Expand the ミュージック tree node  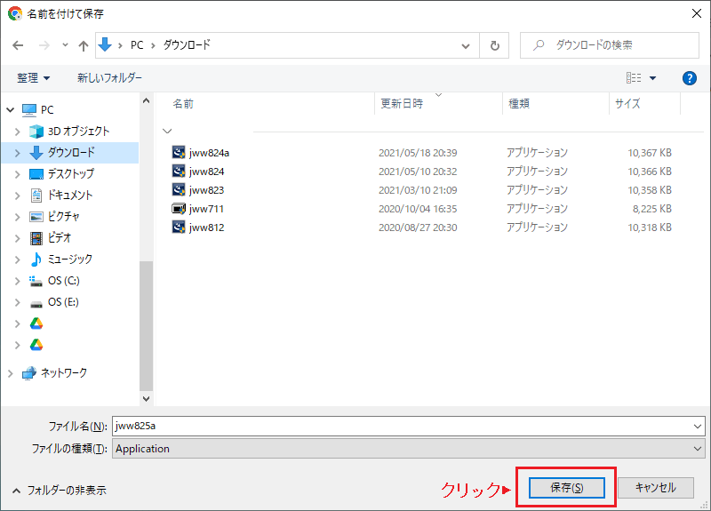tap(18, 259)
